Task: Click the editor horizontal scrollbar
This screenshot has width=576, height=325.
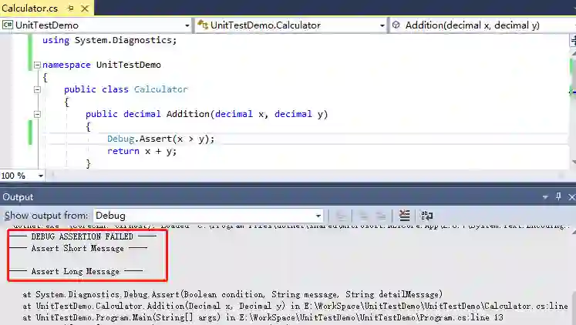Action: click(308, 176)
